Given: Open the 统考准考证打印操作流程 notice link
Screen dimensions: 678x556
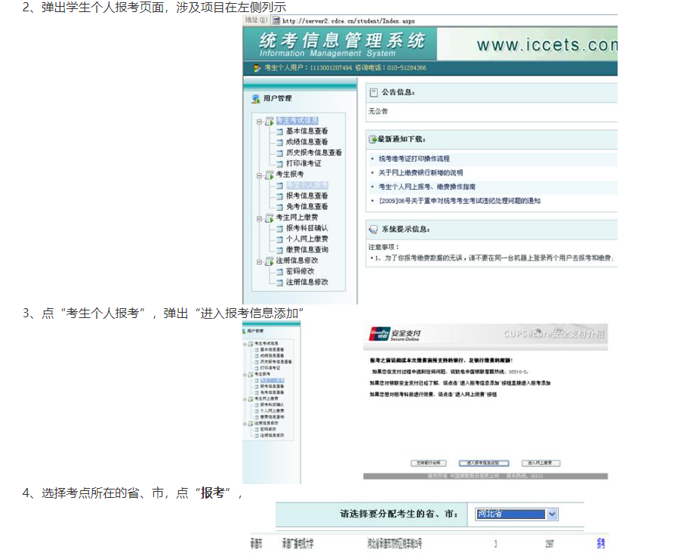Looking at the screenshot, I should tap(414, 159).
